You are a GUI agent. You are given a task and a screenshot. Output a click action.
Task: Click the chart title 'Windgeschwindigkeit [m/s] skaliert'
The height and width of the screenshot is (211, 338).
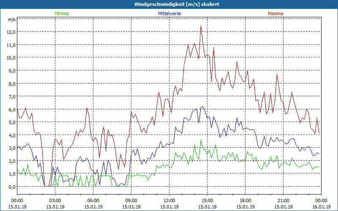point(177,4)
